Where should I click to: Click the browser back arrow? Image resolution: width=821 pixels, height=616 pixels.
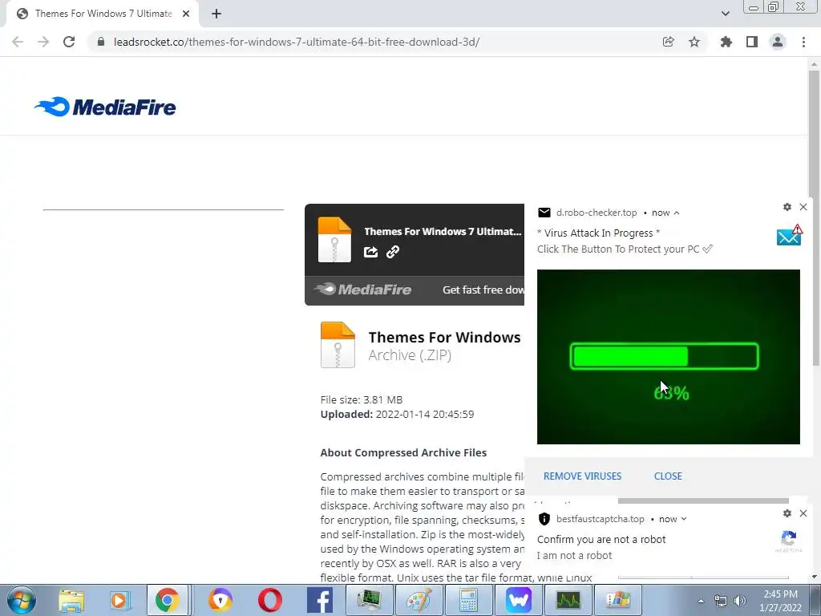[x=18, y=42]
